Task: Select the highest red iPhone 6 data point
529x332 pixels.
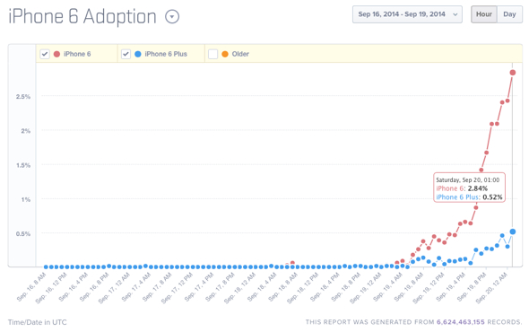Action: [x=513, y=73]
